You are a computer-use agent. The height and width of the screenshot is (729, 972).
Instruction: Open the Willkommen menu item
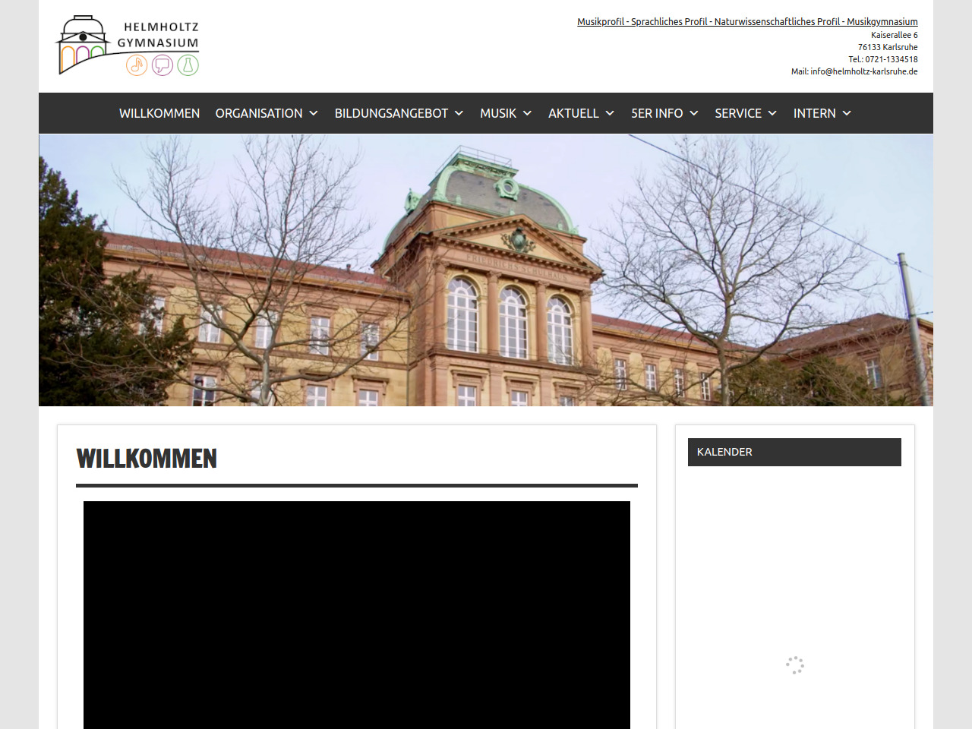[x=159, y=113]
